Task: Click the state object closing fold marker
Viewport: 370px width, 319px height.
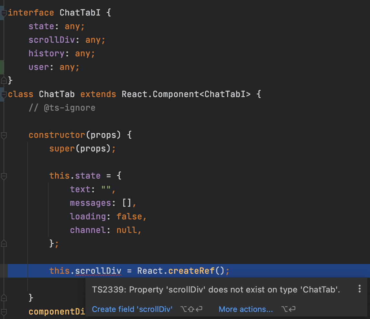Action: 4,244
